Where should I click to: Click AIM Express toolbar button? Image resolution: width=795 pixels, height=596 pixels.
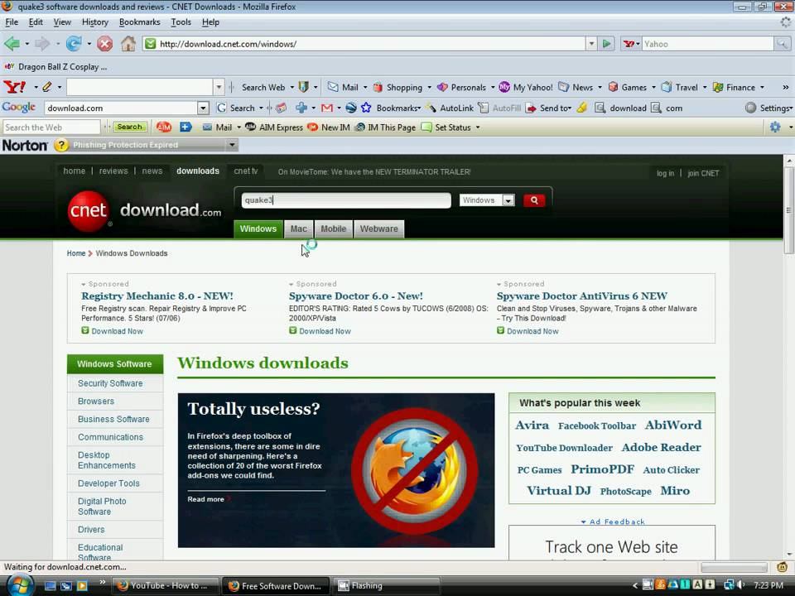tap(274, 127)
